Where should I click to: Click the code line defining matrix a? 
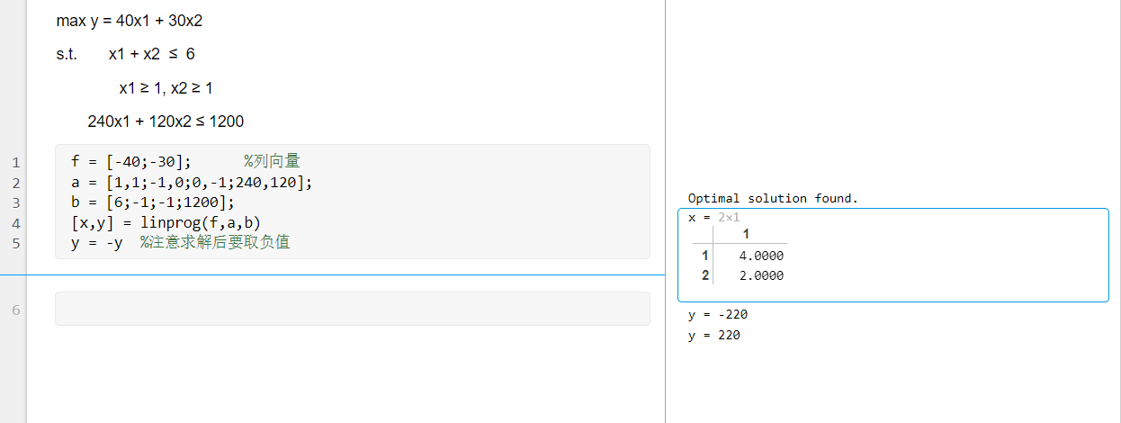click(191, 182)
